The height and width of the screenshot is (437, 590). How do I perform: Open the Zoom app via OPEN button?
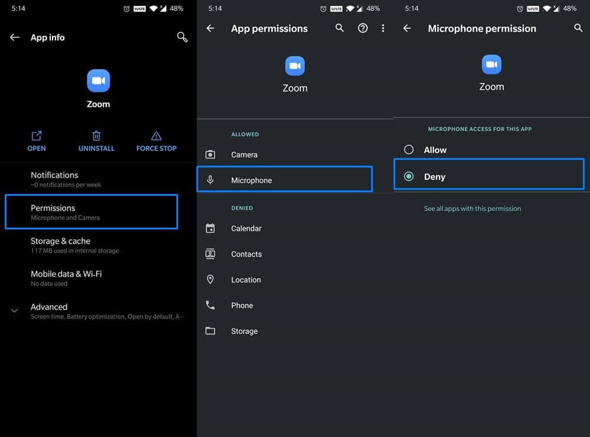click(37, 142)
